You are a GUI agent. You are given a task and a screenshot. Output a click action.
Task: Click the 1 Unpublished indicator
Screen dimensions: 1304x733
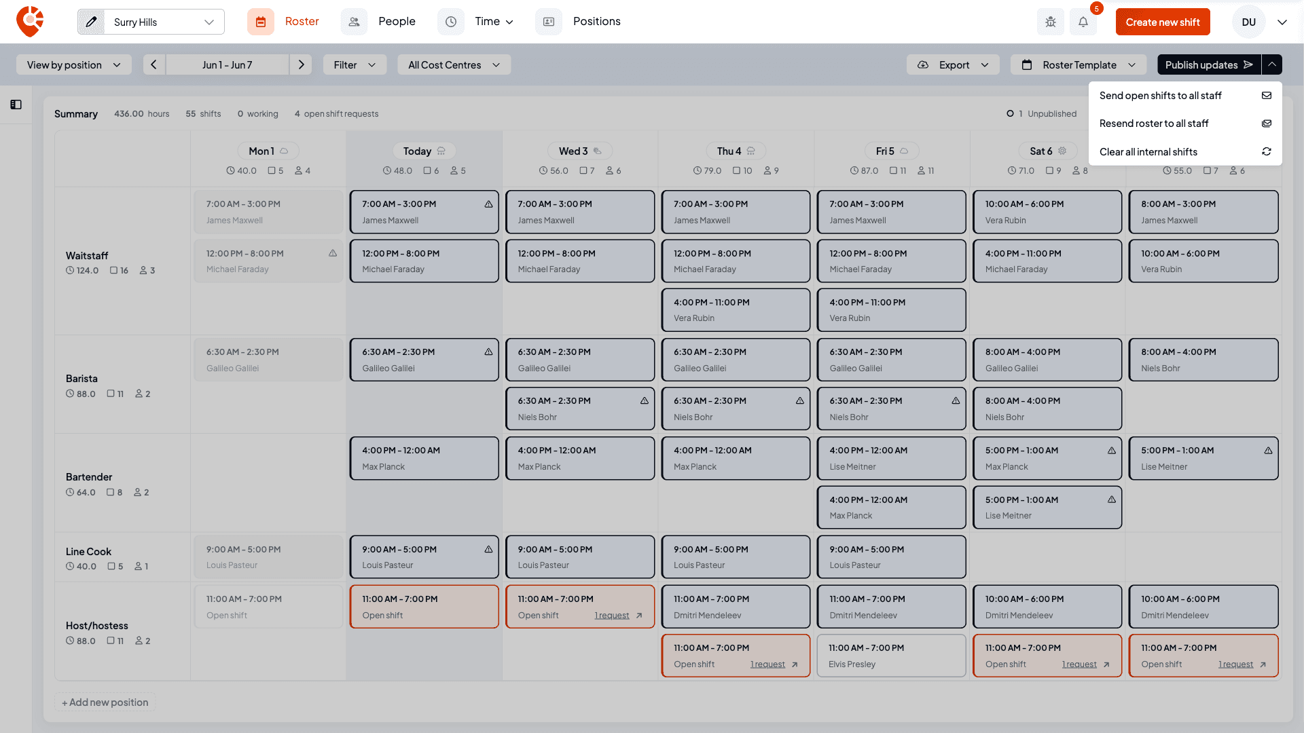tap(1041, 114)
